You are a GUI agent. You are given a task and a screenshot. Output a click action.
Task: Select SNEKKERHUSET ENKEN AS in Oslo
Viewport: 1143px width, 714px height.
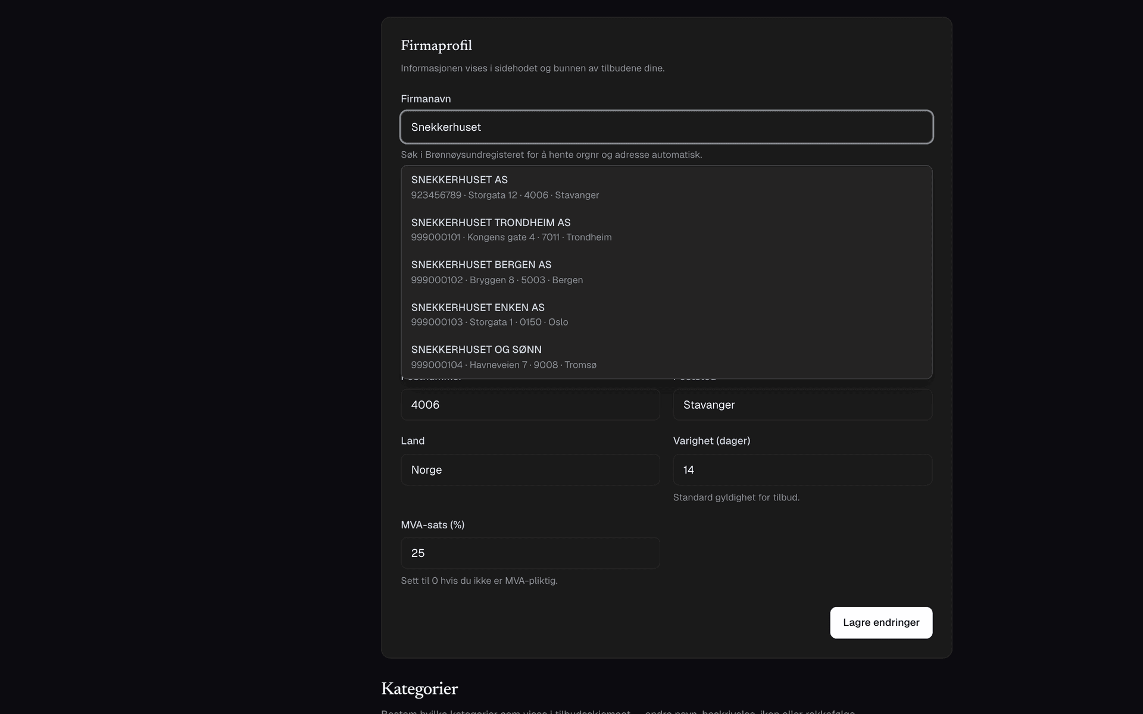click(x=666, y=315)
